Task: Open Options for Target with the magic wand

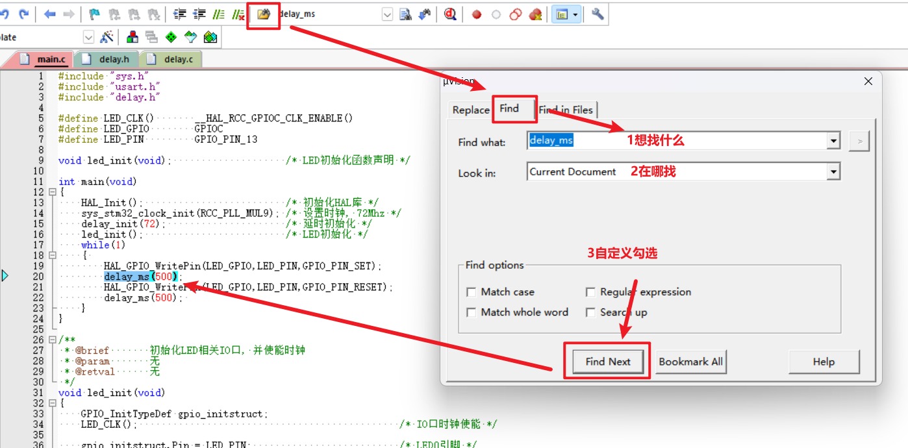Action: (107, 37)
